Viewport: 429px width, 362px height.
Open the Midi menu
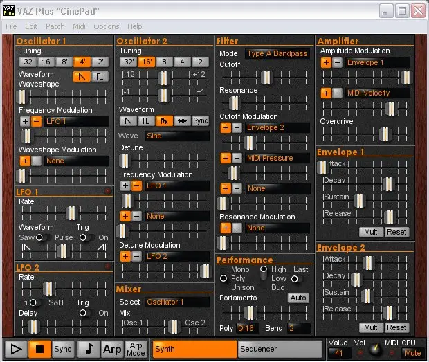79,26
